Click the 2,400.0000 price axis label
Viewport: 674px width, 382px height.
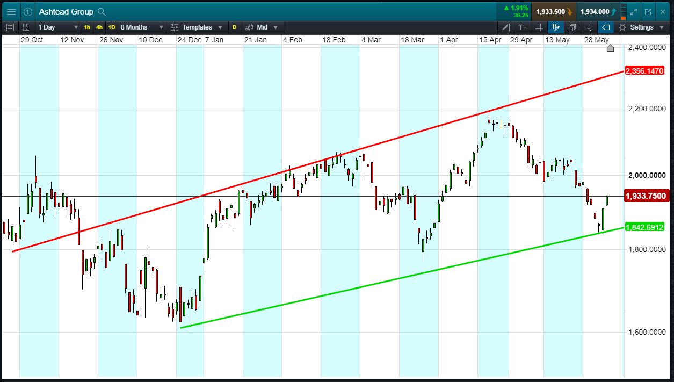[647, 48]
